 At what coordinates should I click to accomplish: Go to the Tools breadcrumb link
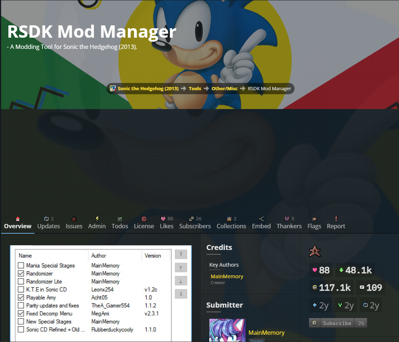pos(195,88)
